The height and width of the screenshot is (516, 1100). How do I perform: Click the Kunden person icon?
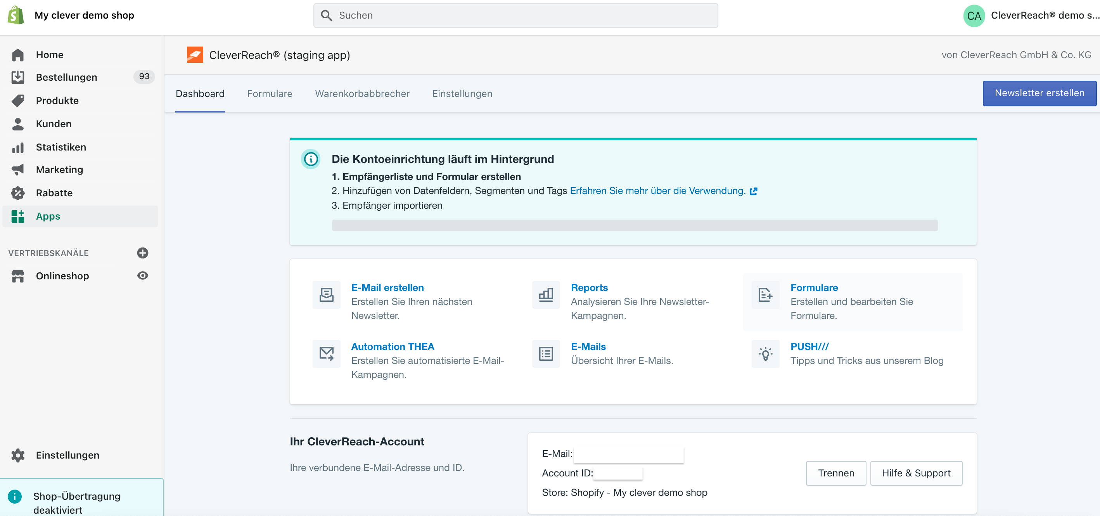click(x=18, y=124)
